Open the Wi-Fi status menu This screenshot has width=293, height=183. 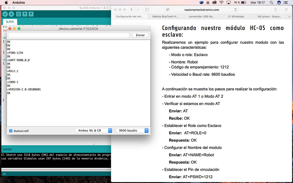click(222, 2)
